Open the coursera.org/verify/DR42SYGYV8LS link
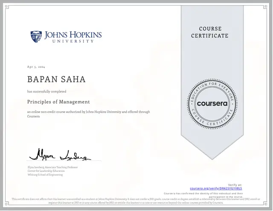This screenshot has width=273, height=211. pos(216,188)
